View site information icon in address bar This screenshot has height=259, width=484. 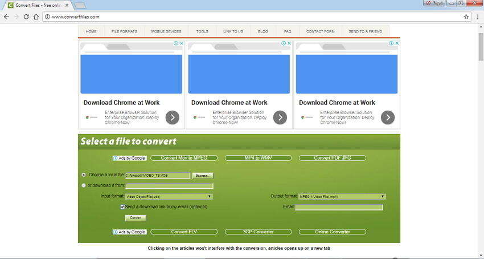(x=47, y=17)
